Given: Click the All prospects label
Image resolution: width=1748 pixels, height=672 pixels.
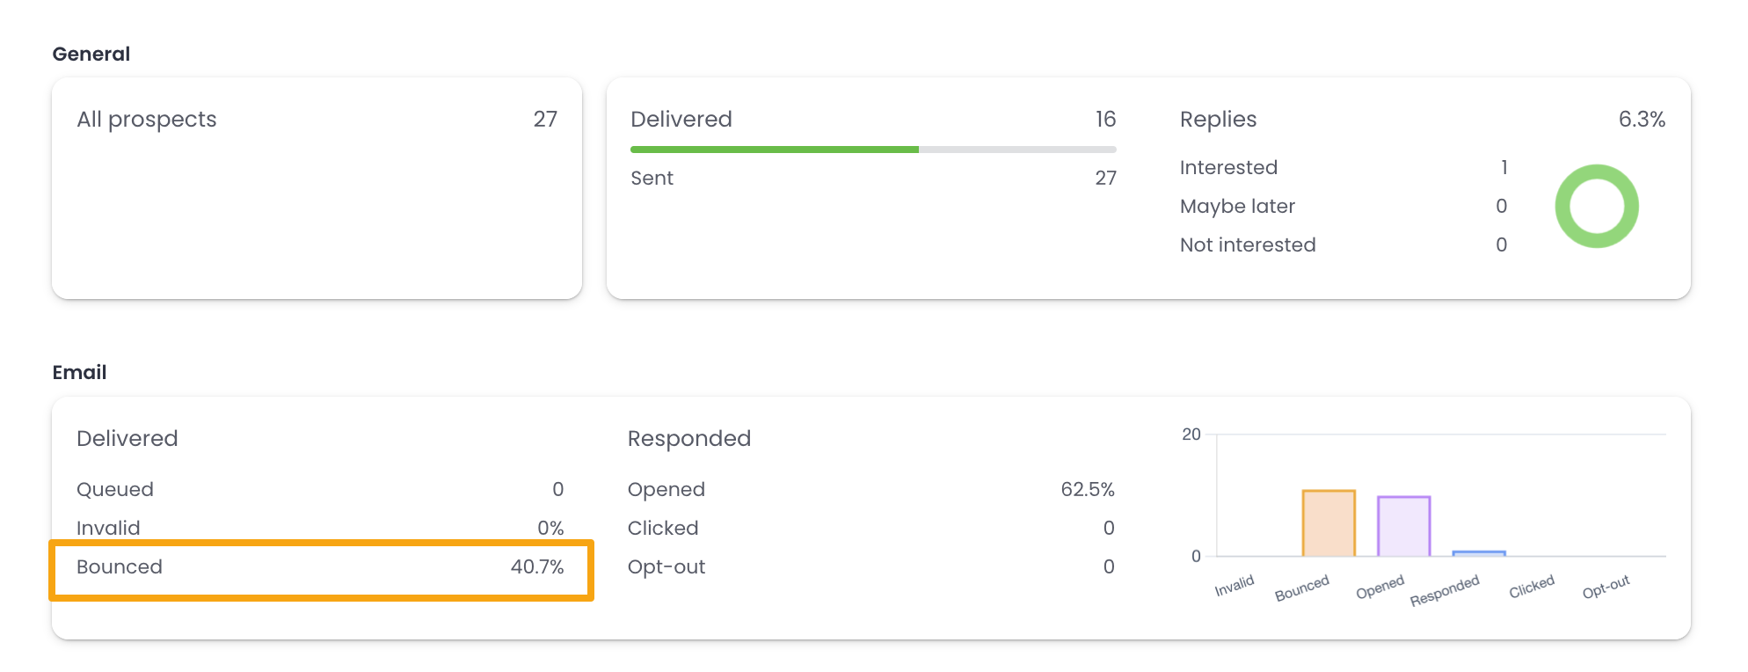Looking at the screenshot, I should (147, 120).
